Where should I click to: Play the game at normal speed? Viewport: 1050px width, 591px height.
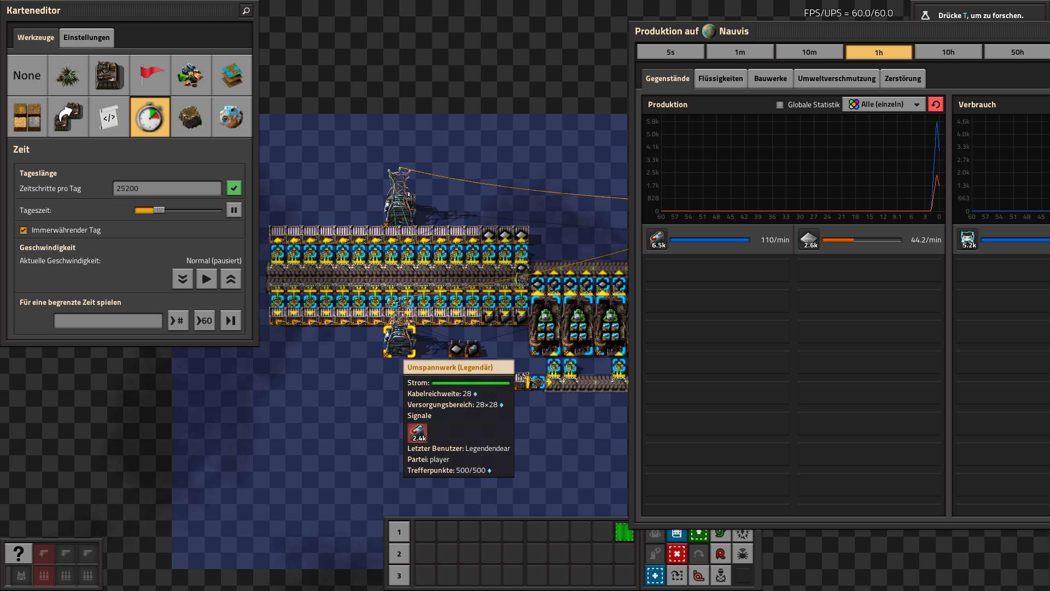click(x=207, y=279)
